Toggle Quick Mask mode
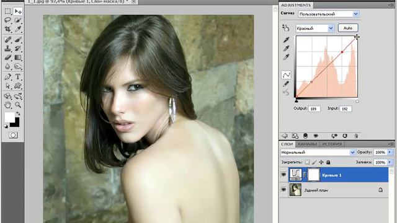Viewport: 397px width, 223px height. coord(13,135)
